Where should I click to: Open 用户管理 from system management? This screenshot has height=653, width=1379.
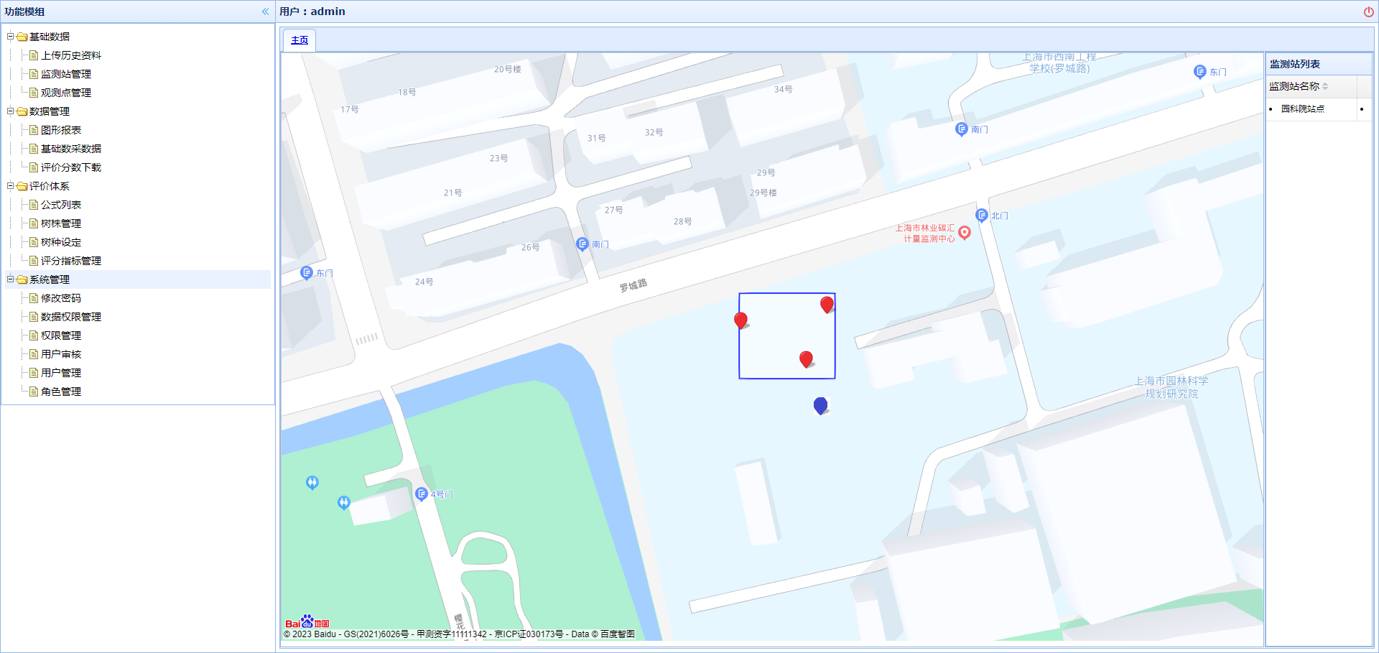click(x=60, y=373)
